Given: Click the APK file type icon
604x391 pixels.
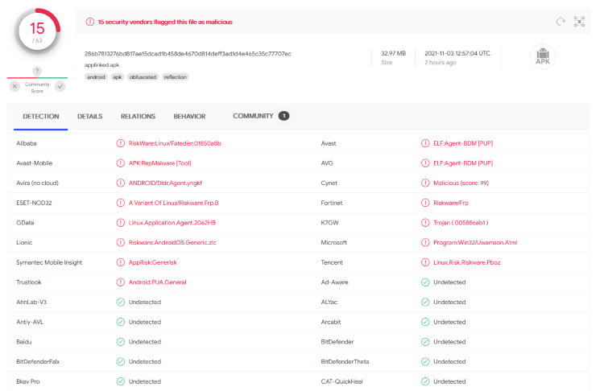Looking at the screenshot, I should 542,57.
